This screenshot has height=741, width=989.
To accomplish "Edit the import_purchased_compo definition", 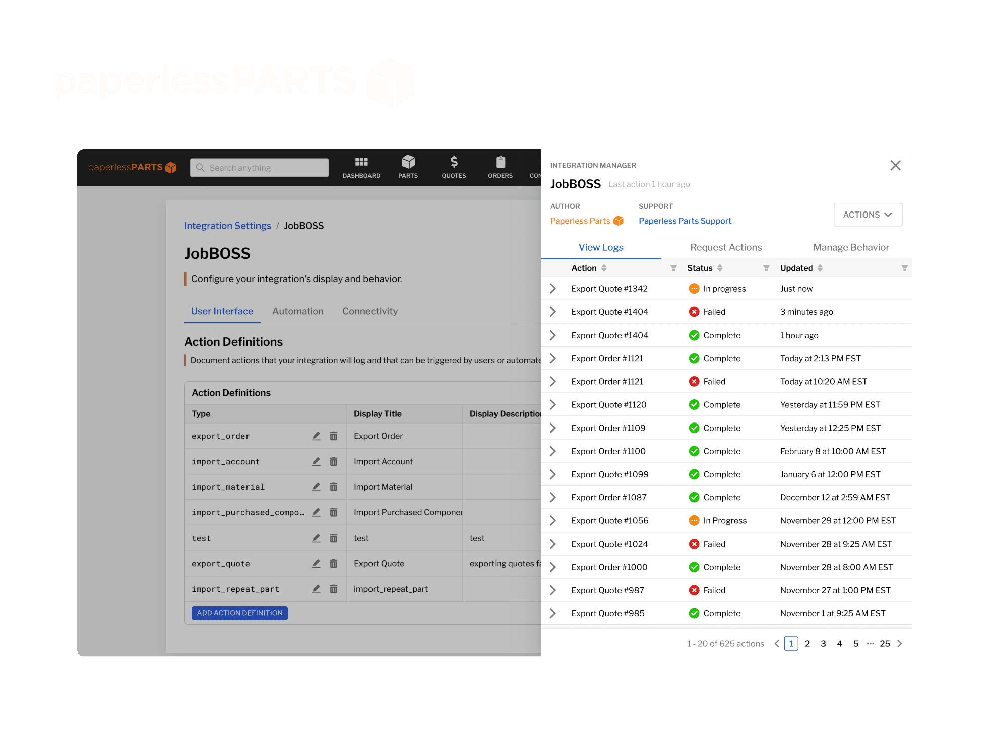I will (x=316, y=512).
